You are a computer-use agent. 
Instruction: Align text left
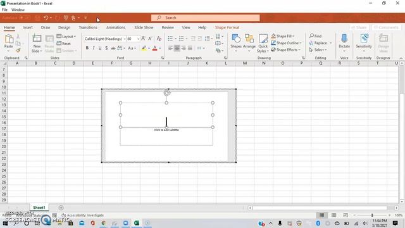pyautogui.click(x=170, y=48)
